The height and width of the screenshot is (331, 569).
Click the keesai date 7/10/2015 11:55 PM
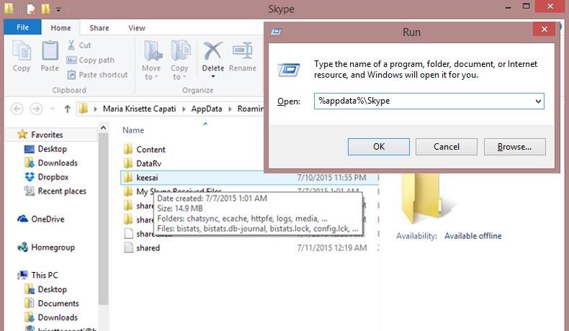pos(331,178)
